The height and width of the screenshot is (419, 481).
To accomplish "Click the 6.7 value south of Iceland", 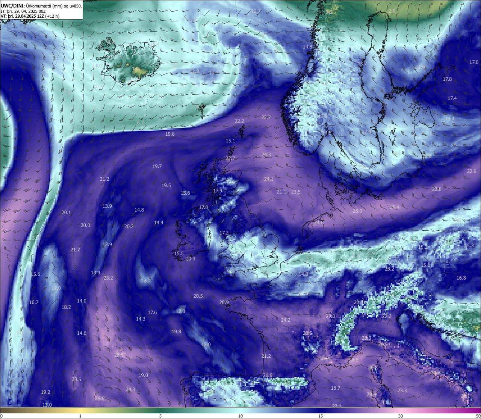I will 141,123.
